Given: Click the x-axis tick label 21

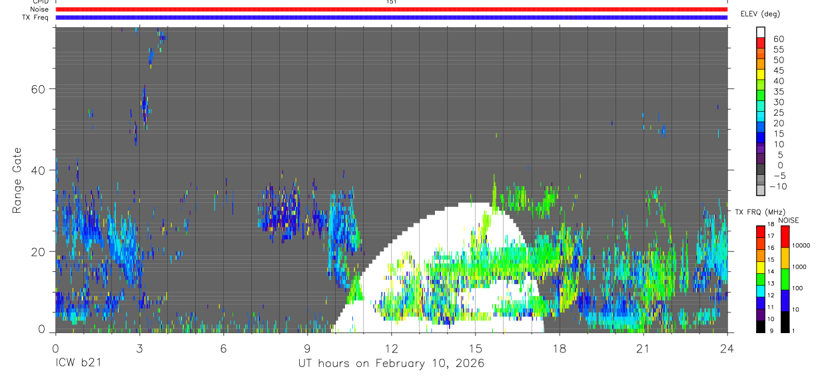Looking at the screenshot, I should point(643,348).
